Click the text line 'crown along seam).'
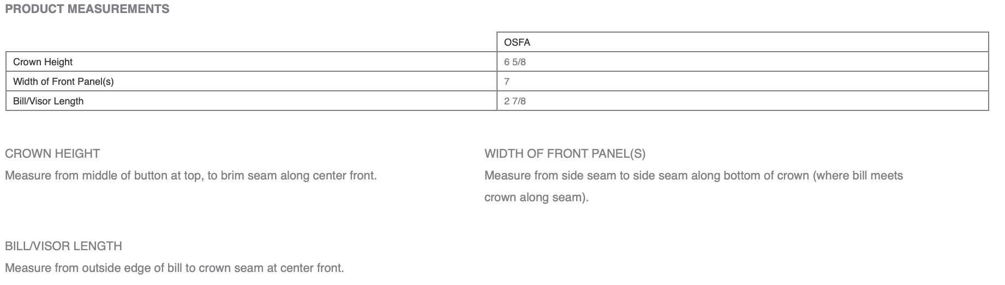The image size is (1005, 285). tap(536, 197)
